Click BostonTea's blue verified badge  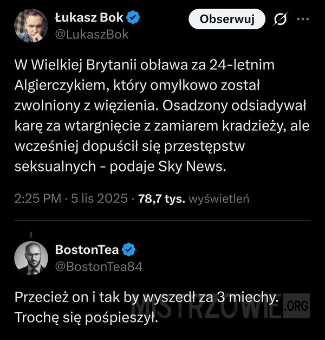click(128, 249)
